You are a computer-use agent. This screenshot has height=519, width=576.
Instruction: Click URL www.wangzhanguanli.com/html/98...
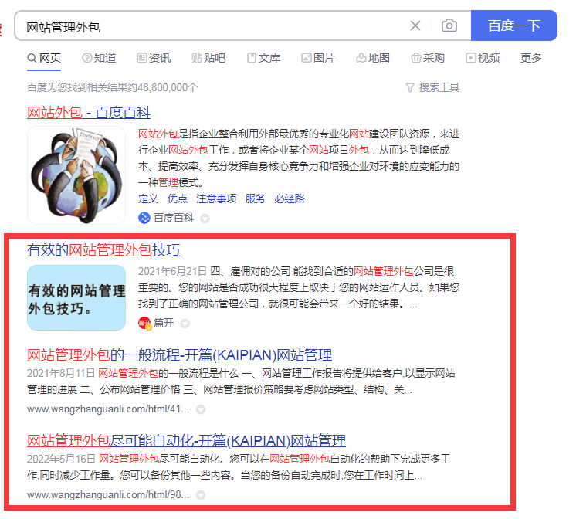[x=108, y=495]
